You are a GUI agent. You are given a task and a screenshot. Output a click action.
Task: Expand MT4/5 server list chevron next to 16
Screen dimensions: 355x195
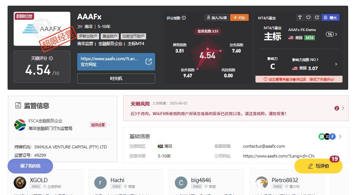tap(336, 34)
